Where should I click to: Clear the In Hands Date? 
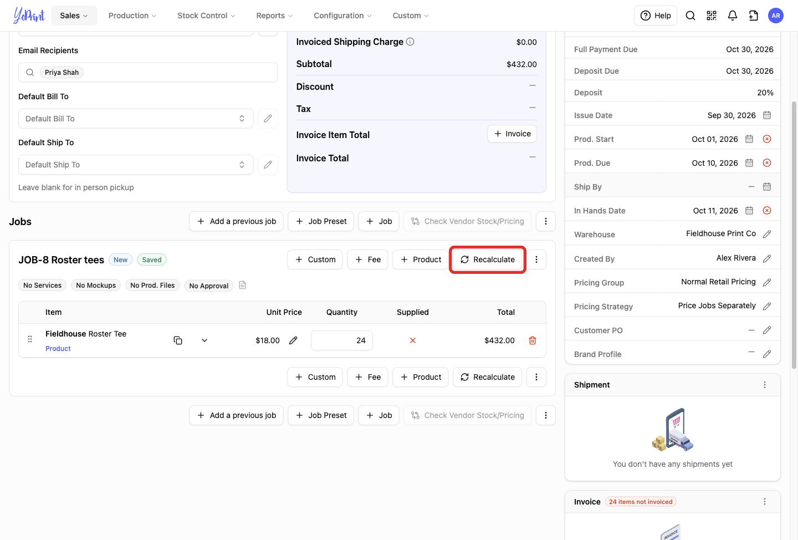(x=767, y=211)
